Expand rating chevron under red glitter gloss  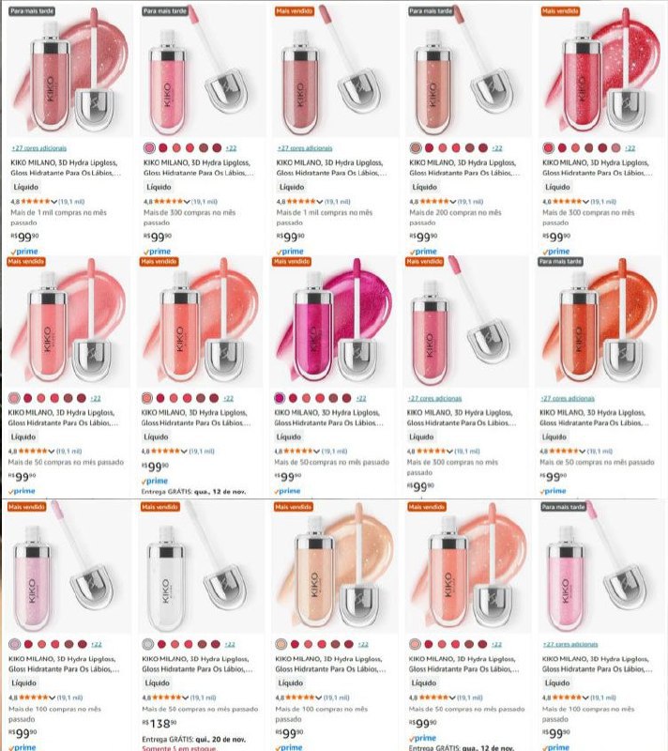[585, 202]
